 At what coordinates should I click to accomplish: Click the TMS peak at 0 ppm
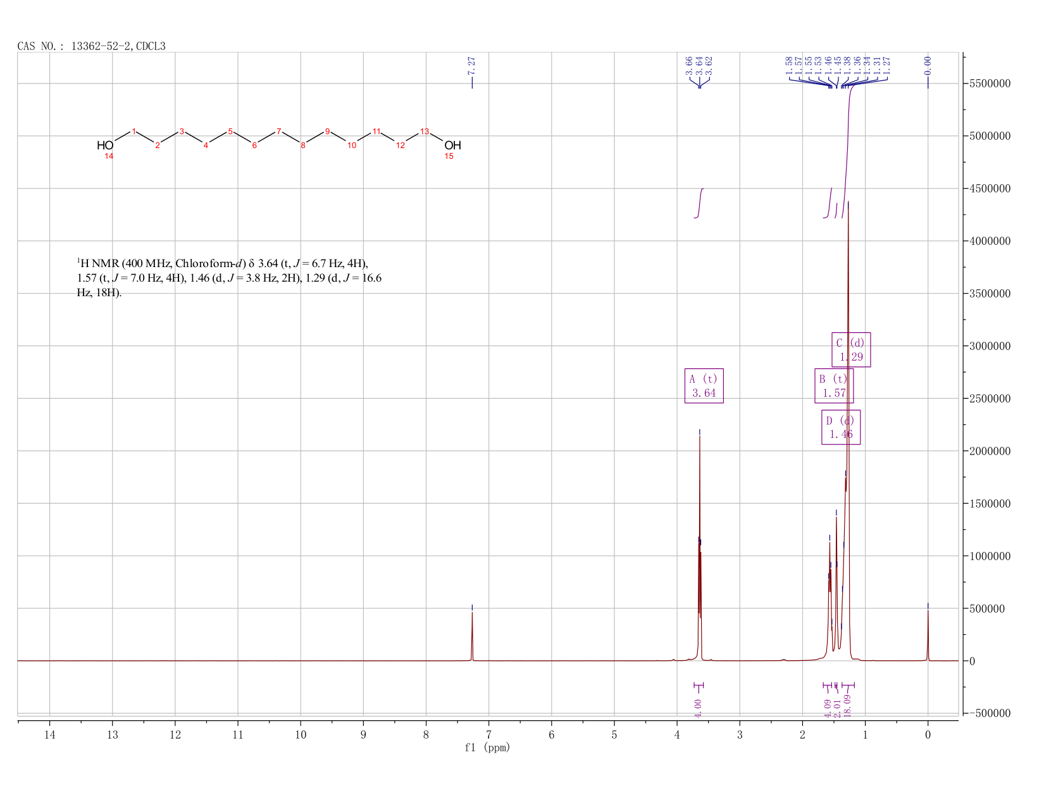click(x=928, y=636)
